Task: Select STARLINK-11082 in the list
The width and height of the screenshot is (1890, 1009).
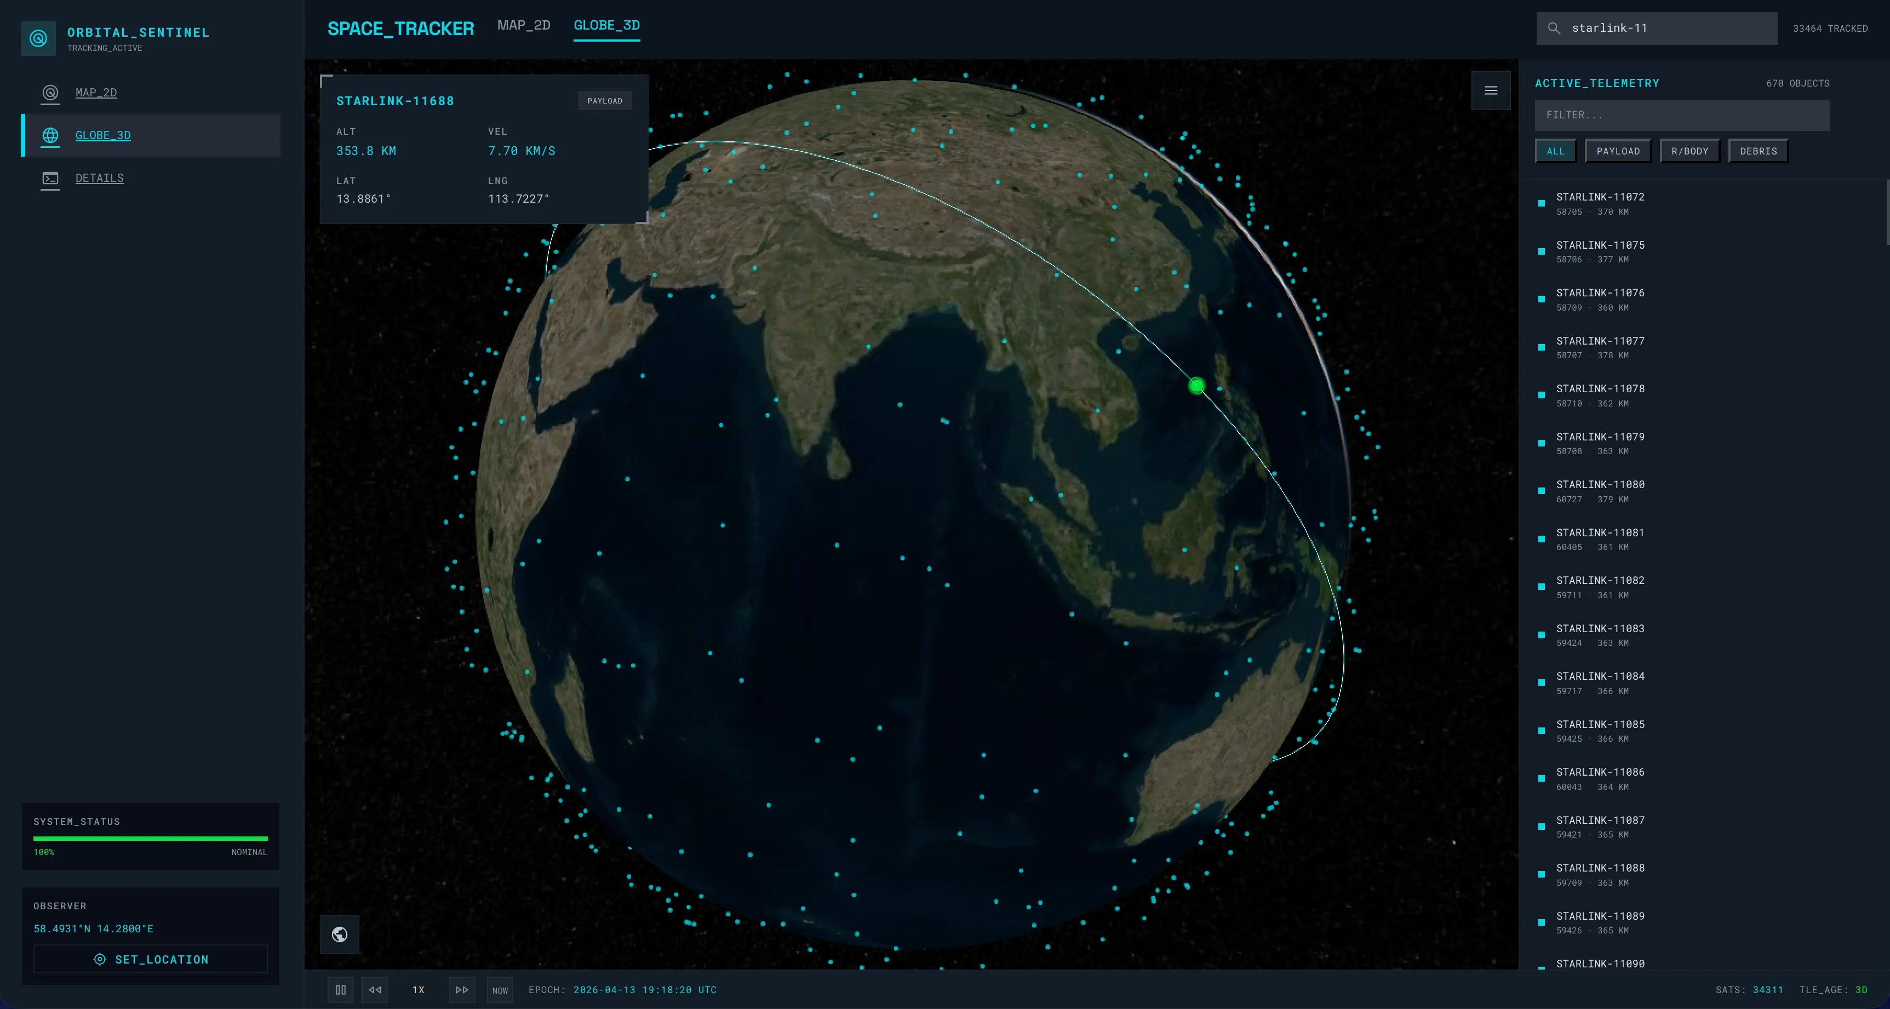Action: pos(1702,587)
